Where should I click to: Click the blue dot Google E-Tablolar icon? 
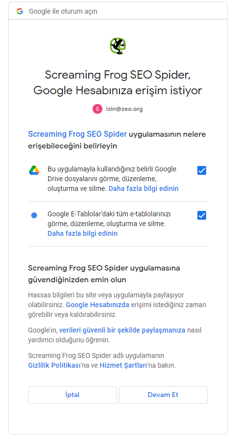34,215
